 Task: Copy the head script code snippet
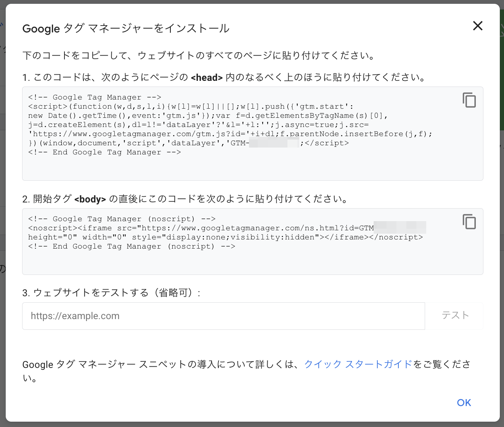pyautogui.click(x=469, y=100)
